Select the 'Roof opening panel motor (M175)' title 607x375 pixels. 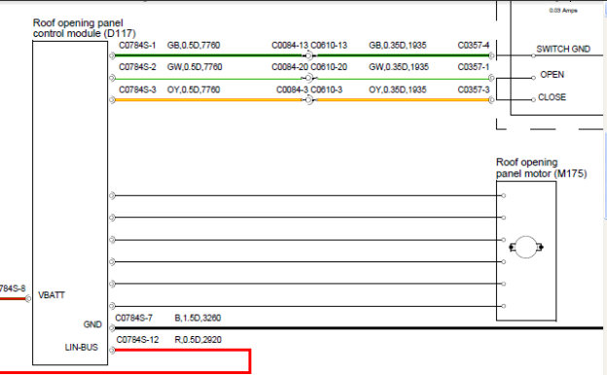tap(541, 168)
